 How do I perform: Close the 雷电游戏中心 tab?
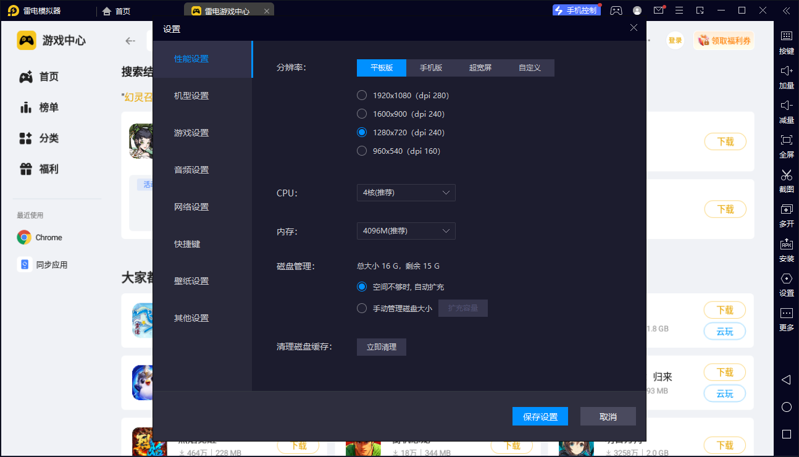coord(266,11)
